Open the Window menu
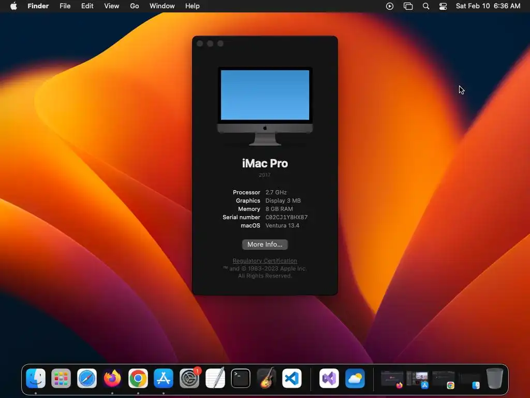The width and height of the screenshot is (530, 398). (x=162, y=6)
